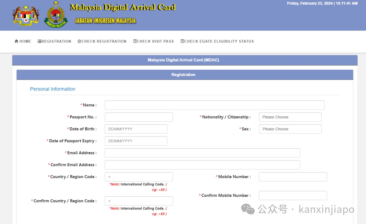Click the Malaysia Digital Arrival Card title
The image size is (366, 224).
[123, 7]
